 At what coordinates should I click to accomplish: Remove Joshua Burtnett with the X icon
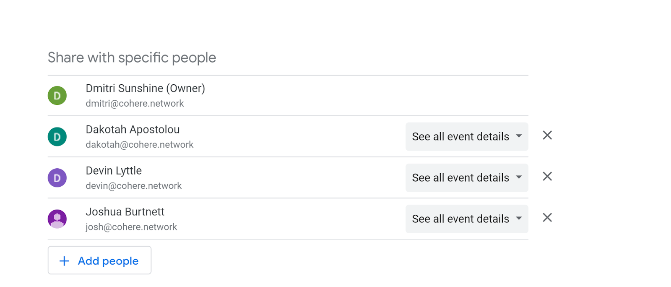(x=547, y=218)
